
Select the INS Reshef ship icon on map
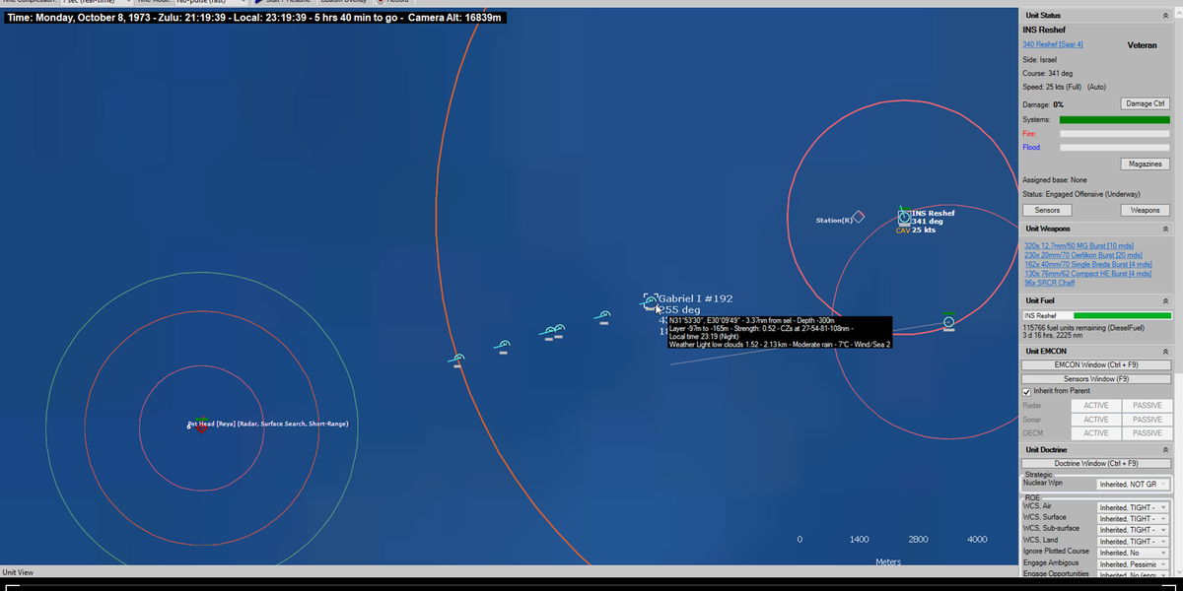pos(904,217)
